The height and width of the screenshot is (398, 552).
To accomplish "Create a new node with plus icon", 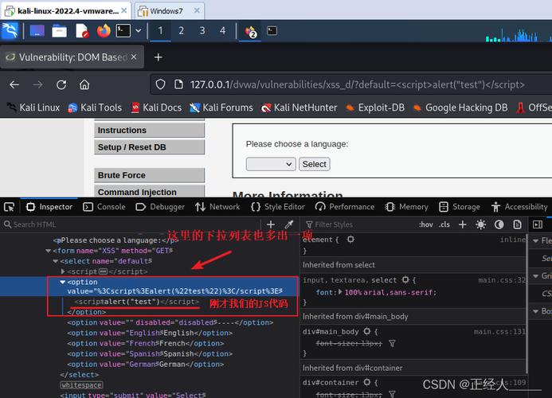I will pos(271,224).
